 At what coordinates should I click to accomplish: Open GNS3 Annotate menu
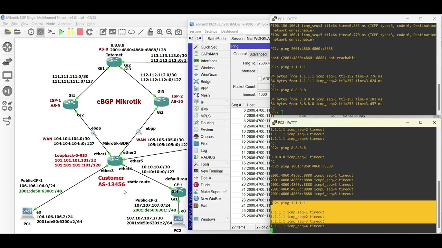(x=65, y=24)
